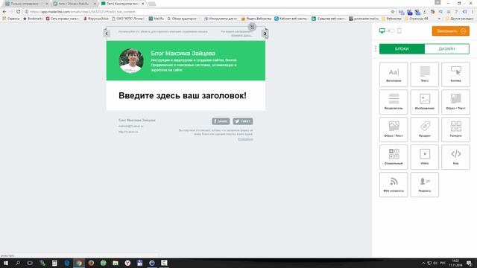Add a Продукт product block
Viewport: 477px width, 268px height.
424,130
